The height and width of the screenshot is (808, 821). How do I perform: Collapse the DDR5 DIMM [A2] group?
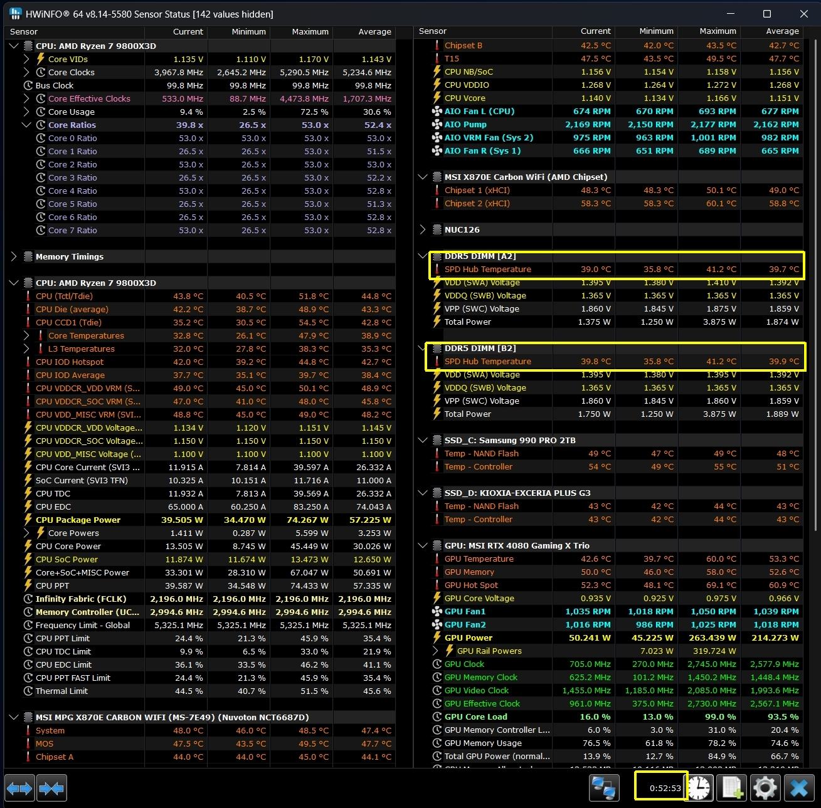(423, 256)
